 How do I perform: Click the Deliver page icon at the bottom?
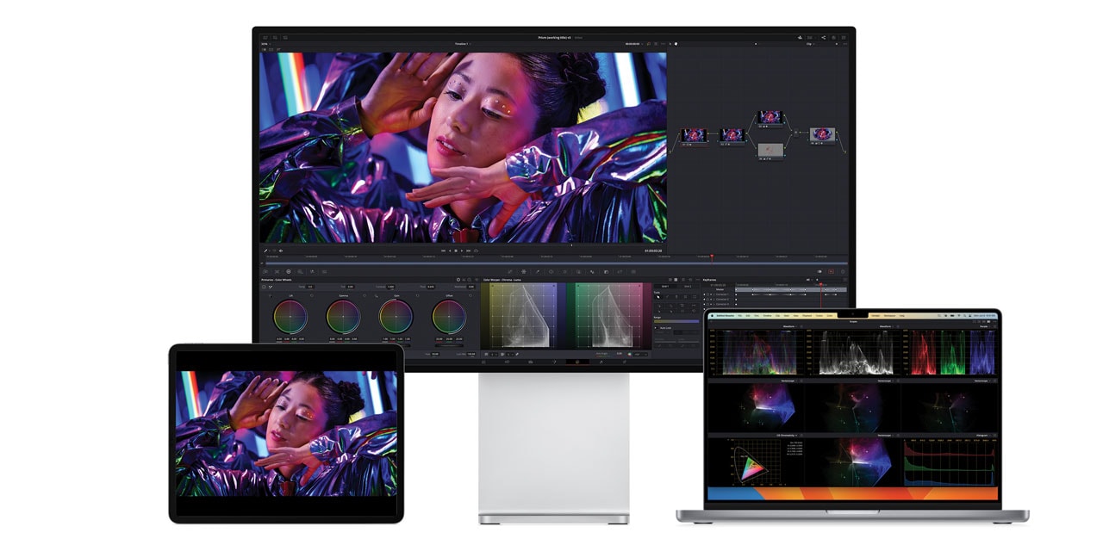(622, 360)
